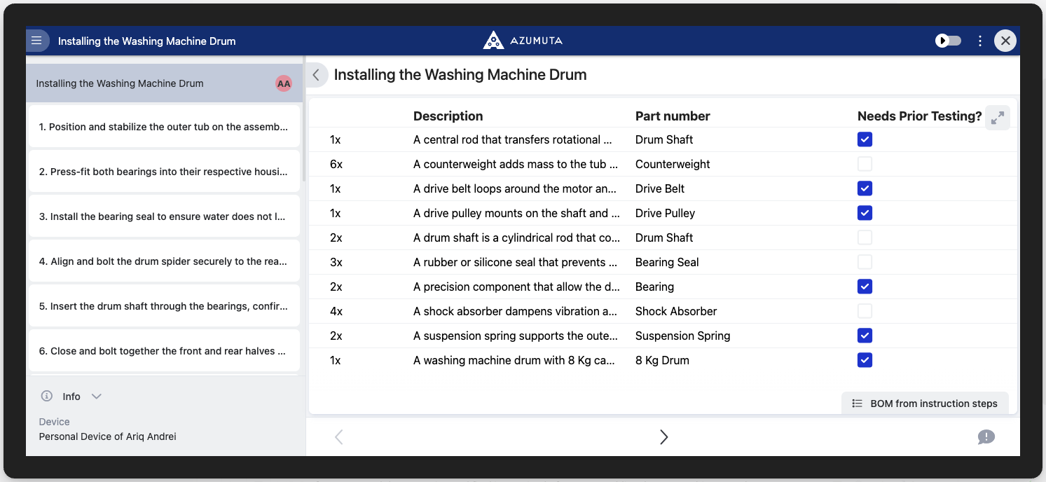Viewport: 1046px width, 482px height.
Task: Open step 1 about positioning the outer tub
Action: tap(164, 126)
